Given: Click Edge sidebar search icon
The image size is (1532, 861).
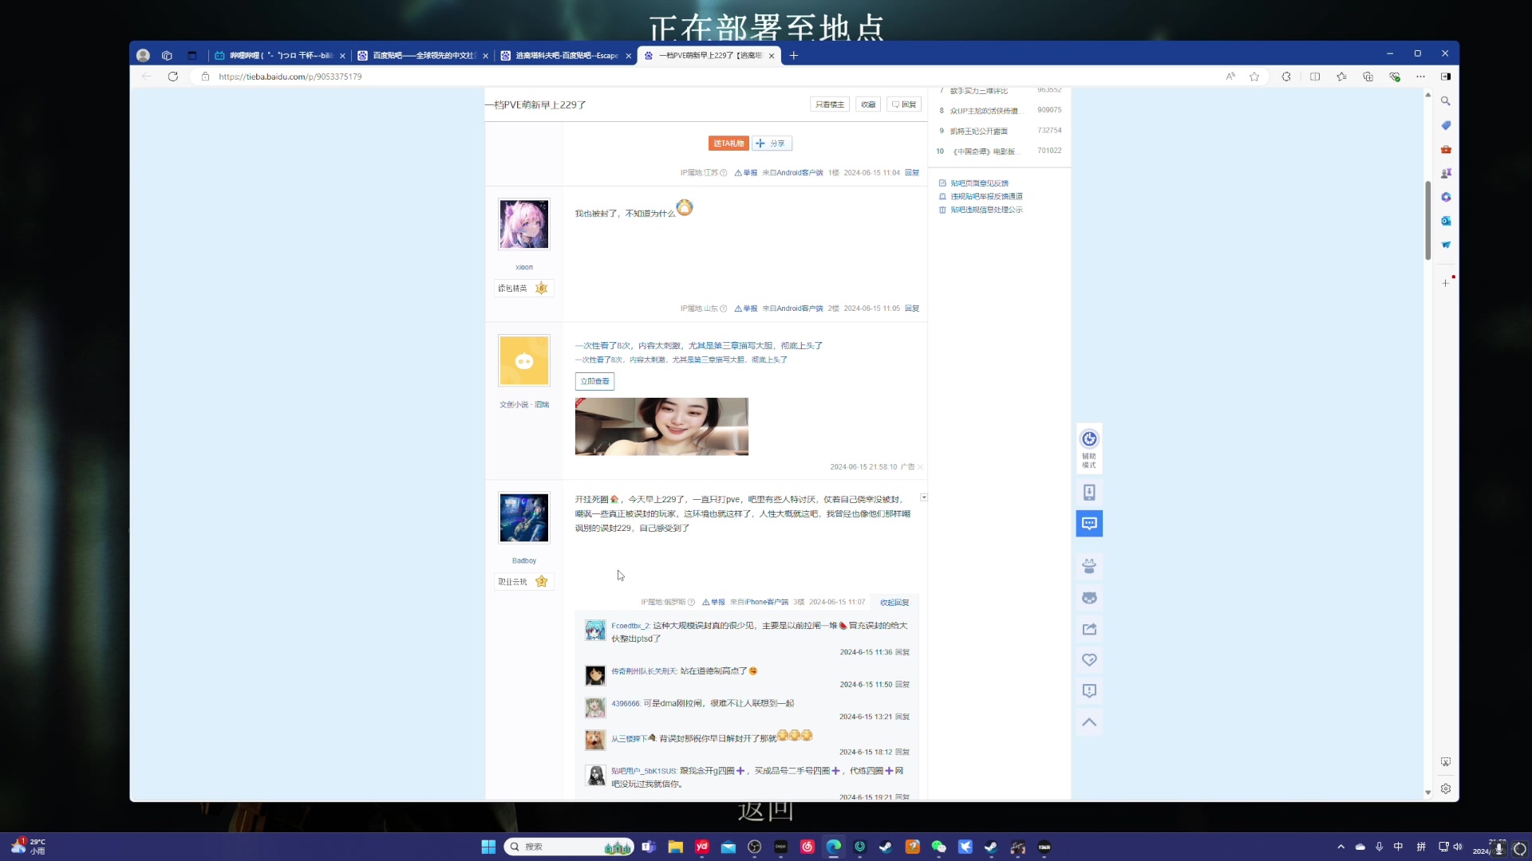Looking at the screenshot, I should click(1445, 101).
